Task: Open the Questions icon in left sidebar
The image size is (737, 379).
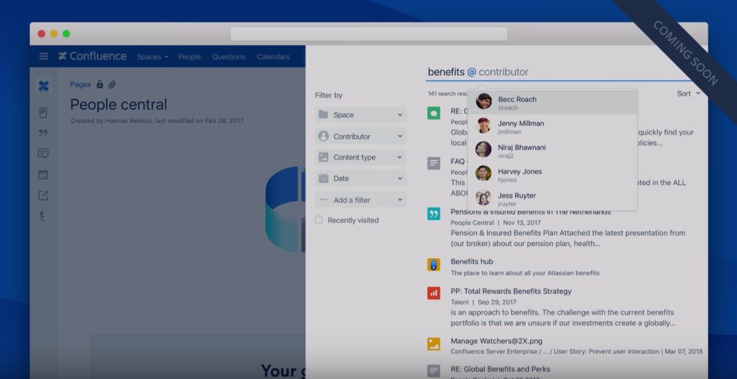Action: pyautogui.click(x=43, y=153)
